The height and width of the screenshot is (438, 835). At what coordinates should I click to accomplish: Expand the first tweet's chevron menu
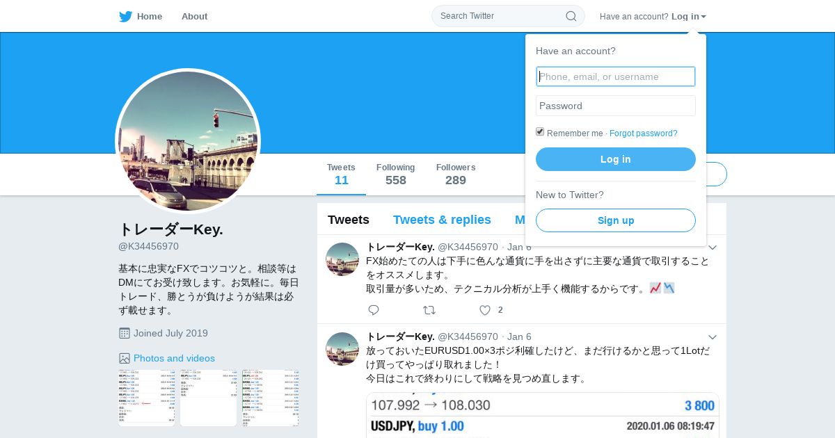(712, 248)
